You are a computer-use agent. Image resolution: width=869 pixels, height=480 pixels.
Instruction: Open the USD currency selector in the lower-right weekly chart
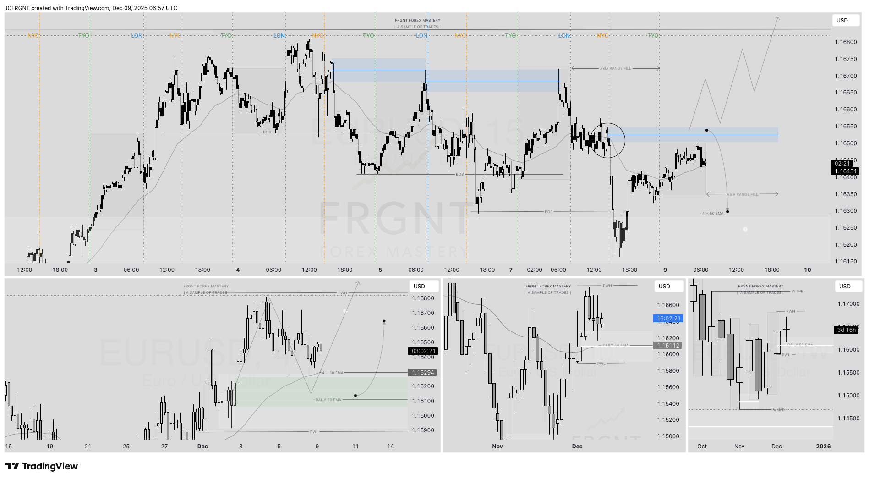[x=848, y=286]
